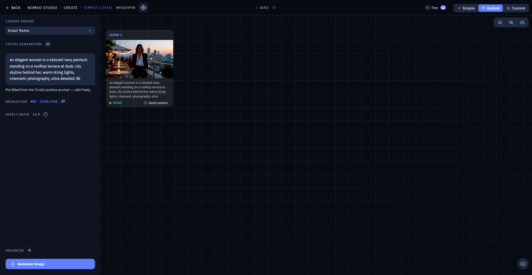The width and height of the screenshot is (532, 275).
Task: Click the BIRD user label
Action: pos(264,8)
